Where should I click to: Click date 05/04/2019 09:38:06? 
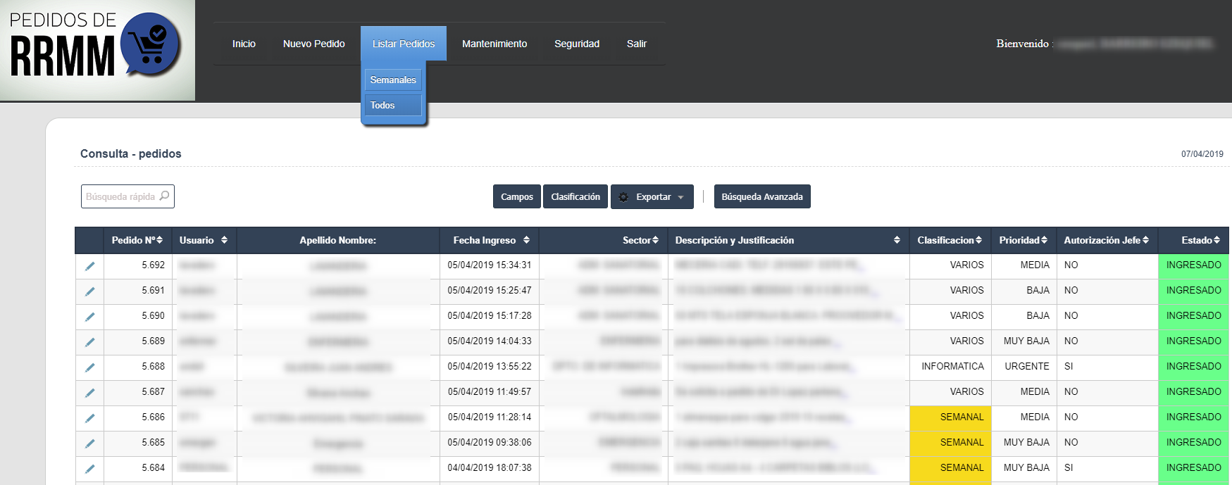(490, 442)
